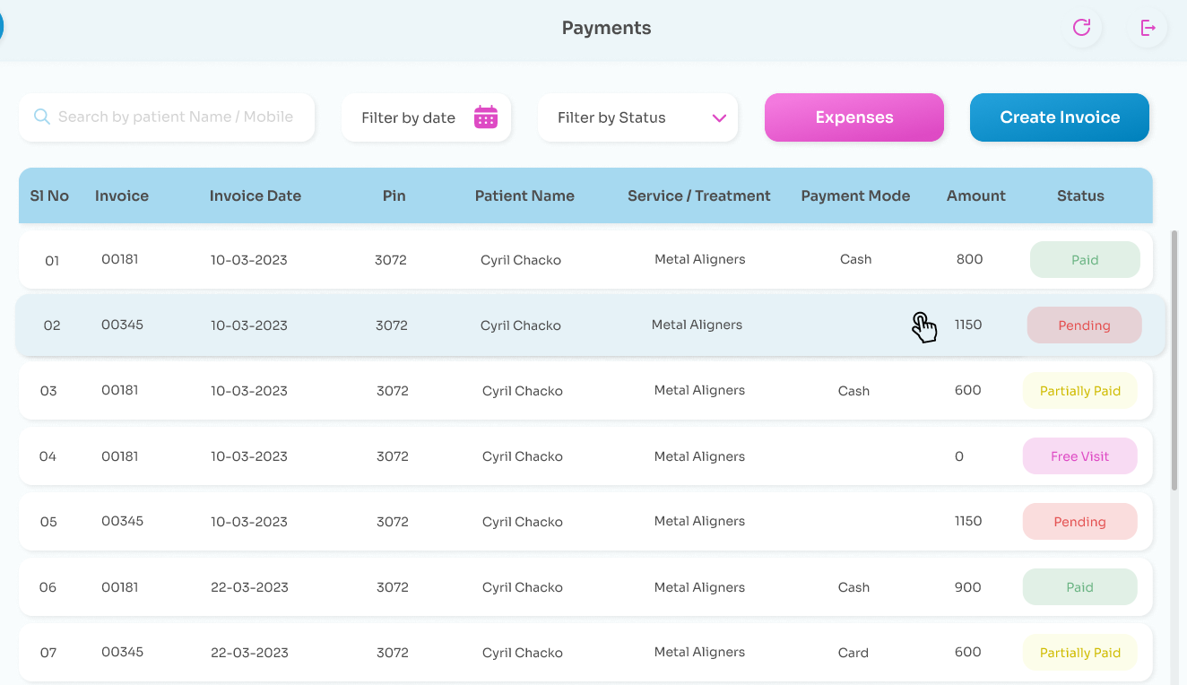Screen dimensions: 1187x685
Task: Click the blue circular tab on the left edge
Action: [4, 27]
